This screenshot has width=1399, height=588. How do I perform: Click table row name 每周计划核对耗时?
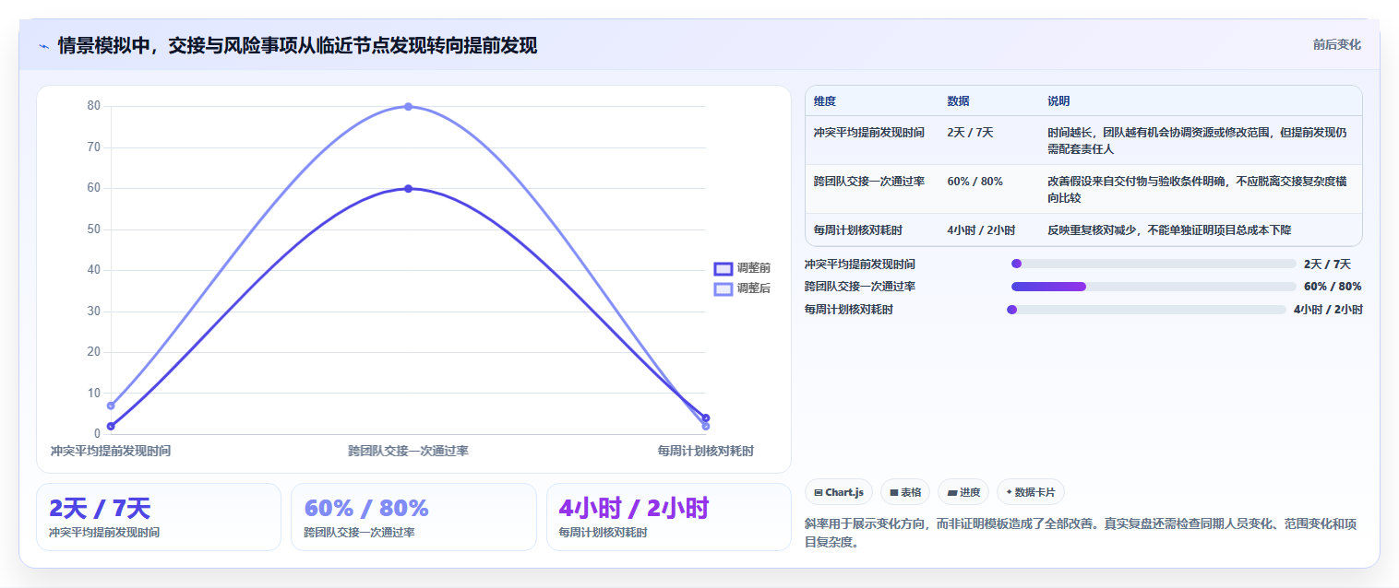(x=857, y=230)
